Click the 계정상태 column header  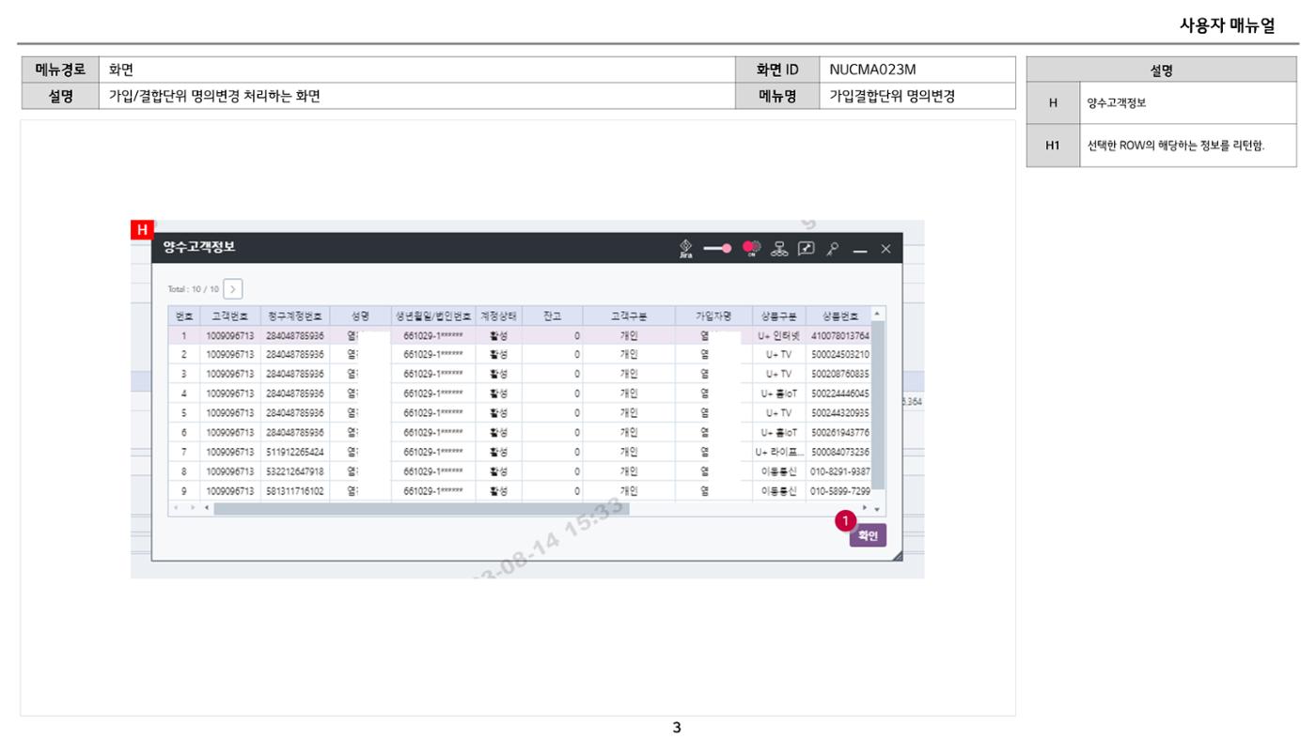tap(499, 316)
